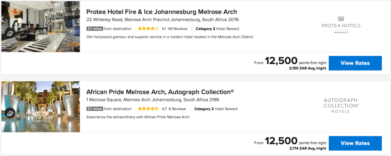
Task: Open African Pride Melrose Arch, Autograph Collection title
Action: [160, 92]
